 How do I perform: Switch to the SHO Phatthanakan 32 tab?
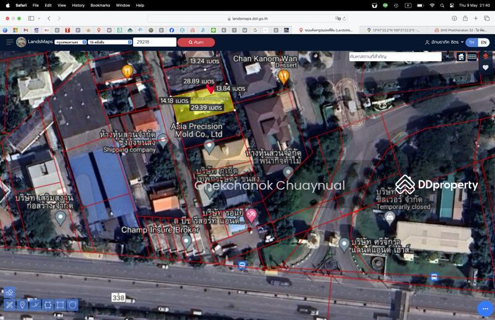(x=461, y=30)
